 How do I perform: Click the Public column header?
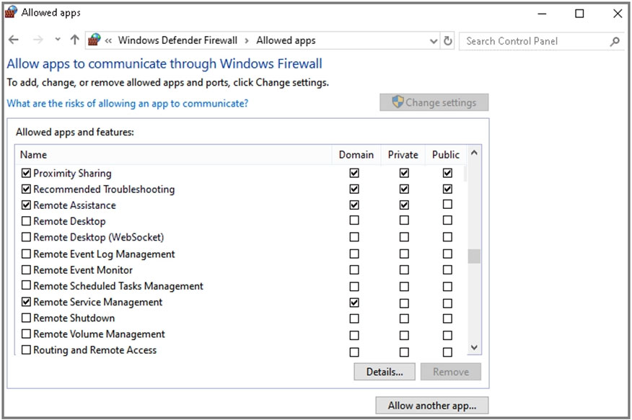(446, 155)
